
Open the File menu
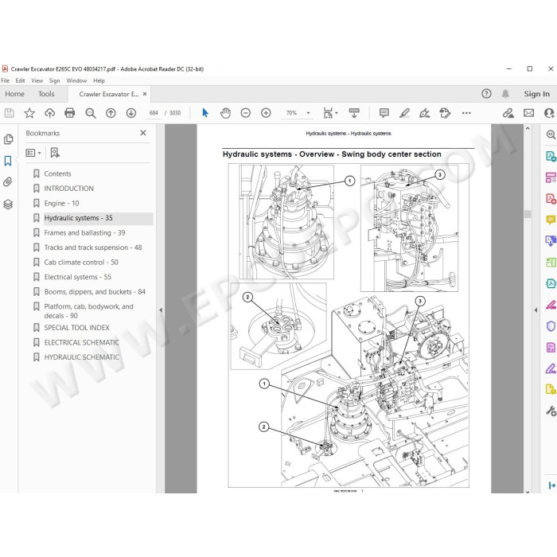(6, 80)
